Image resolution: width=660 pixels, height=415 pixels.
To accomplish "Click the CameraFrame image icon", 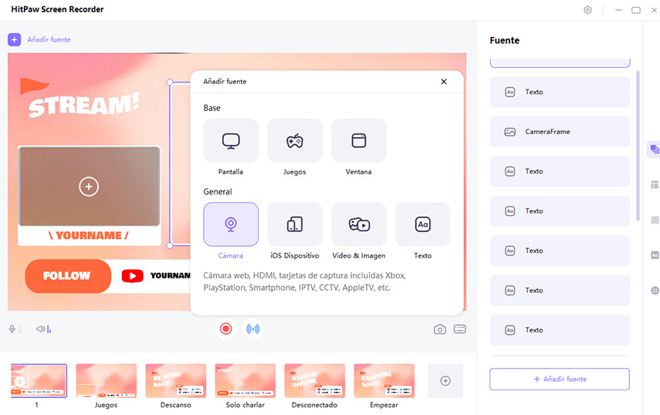I will 509,132.
